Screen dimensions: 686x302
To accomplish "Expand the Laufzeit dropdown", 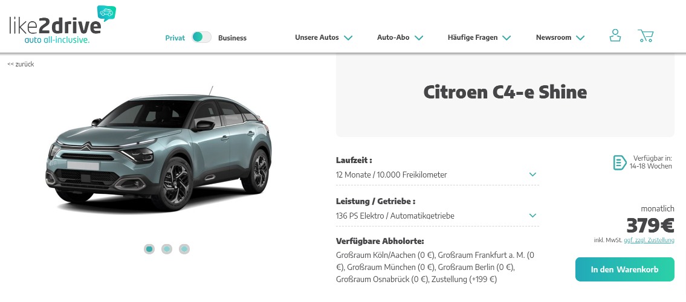I will (438, 175).
